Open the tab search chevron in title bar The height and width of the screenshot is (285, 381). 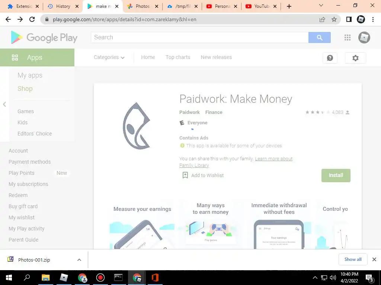[x=321, y=5]
